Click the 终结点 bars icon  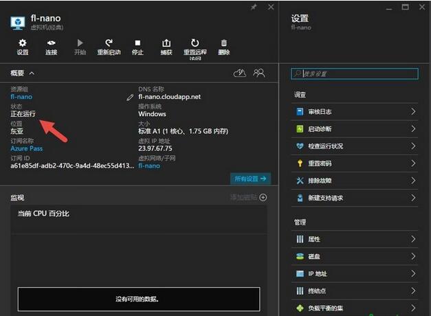point(300,291)
